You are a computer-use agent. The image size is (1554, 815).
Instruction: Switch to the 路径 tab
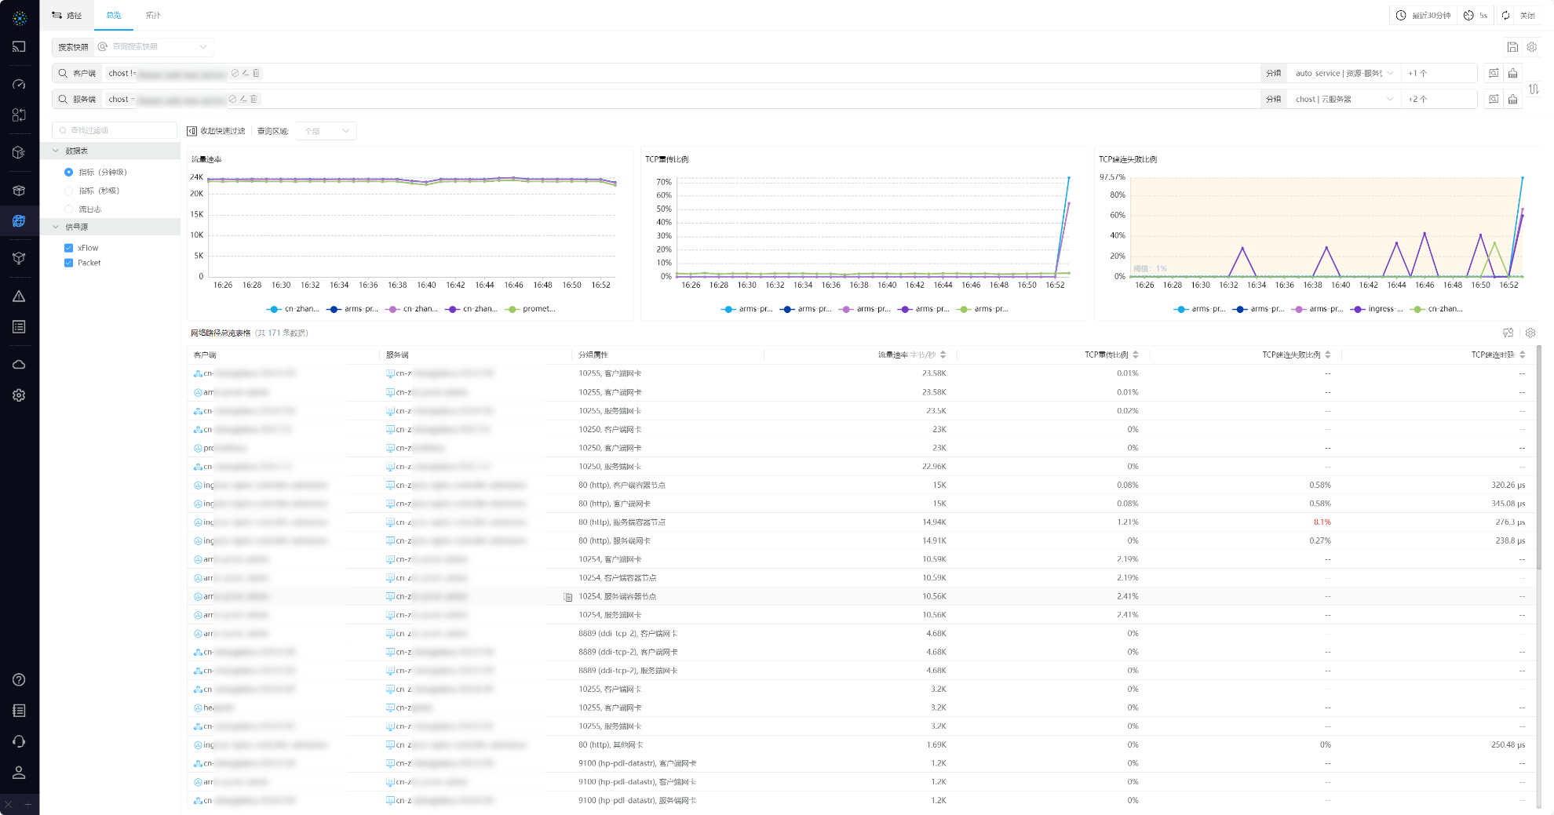(67, 16)
